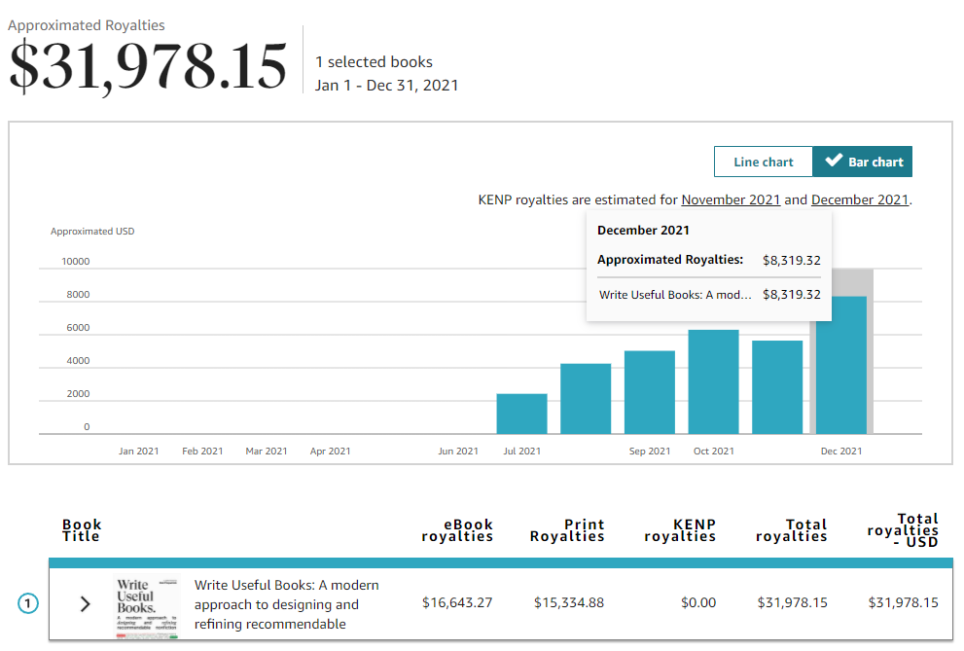Viewport: 964px width, 651px height.
Task: Click the August 2021 bar
Action: point(586,399)
